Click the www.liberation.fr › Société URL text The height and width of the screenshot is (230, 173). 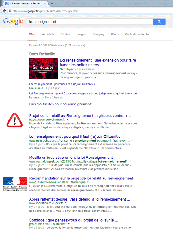[x=46, y=203]
